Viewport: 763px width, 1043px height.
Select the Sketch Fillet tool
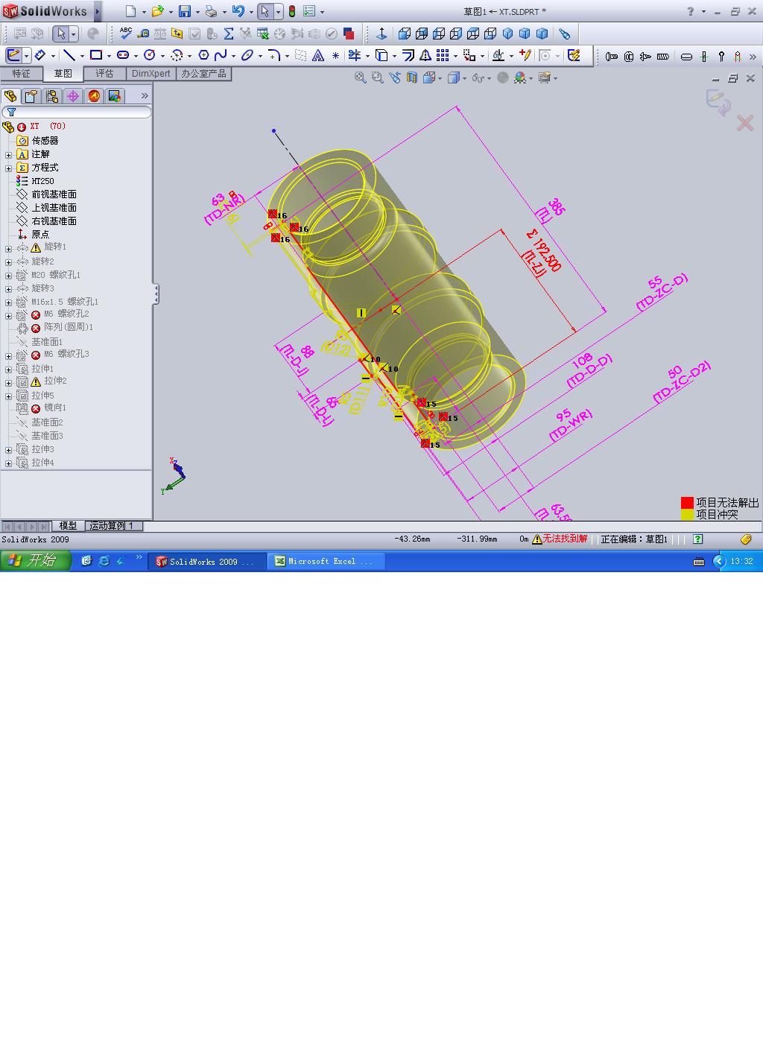274,55
